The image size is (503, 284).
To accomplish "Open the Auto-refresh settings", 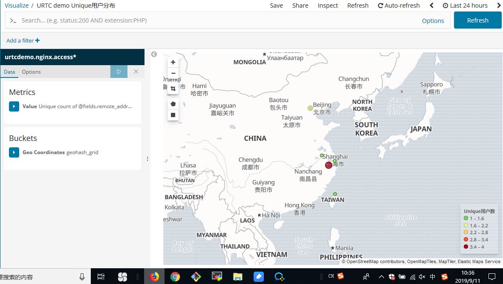I will pyautogui.click(x=399, y=6).
